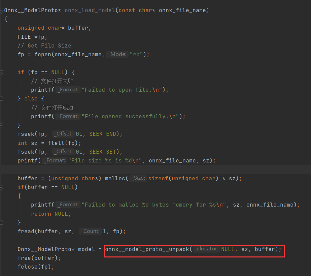The image size is (311, 276).
Task: Click the '// Get File Size' comment
Action: point(44,46)
